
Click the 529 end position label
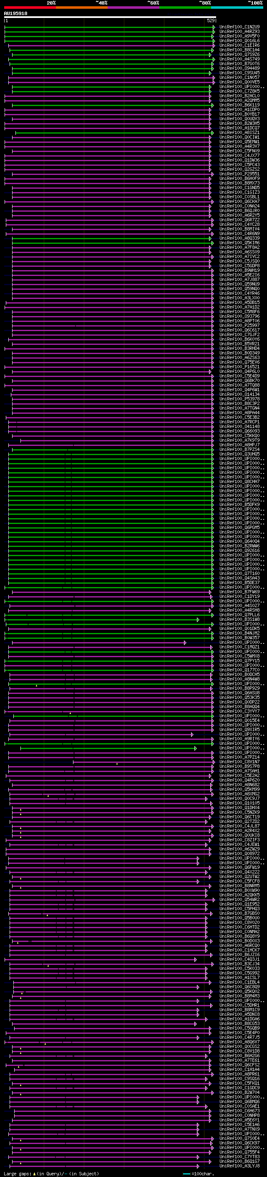pyautogui.click(x=210, y=20)
